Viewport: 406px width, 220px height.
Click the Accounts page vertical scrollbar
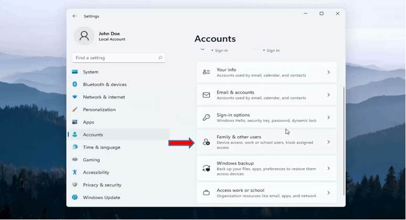pyautogui.click(x=344, y=141)
